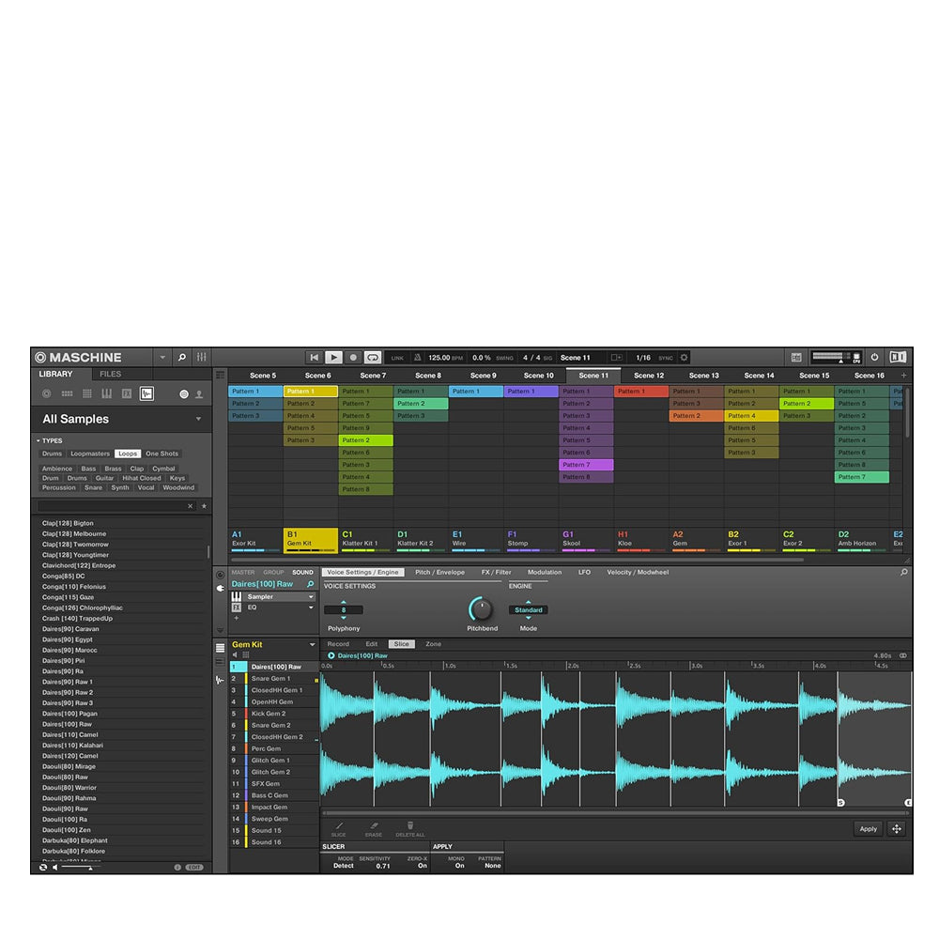
Task: Select Pattern 7 in Scene 11
Action: [x=586, y=465]
